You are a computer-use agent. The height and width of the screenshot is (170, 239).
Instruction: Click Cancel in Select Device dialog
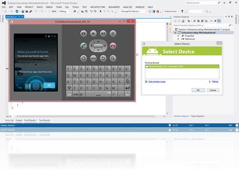tap(213, 90)
